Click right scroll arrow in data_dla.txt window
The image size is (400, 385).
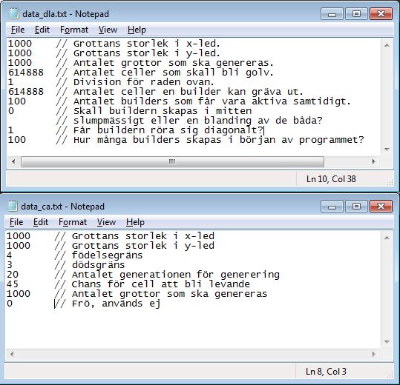pos(374,161)
